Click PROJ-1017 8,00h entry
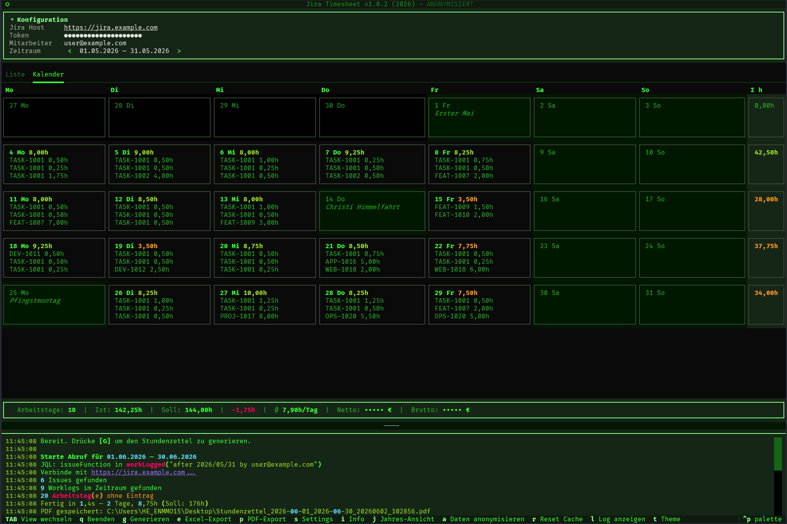This screenshot has width=787, height=524. coord(249,316)
